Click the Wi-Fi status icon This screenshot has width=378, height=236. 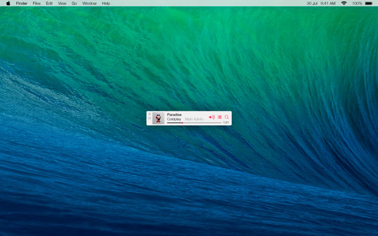(x=344, y=3)
